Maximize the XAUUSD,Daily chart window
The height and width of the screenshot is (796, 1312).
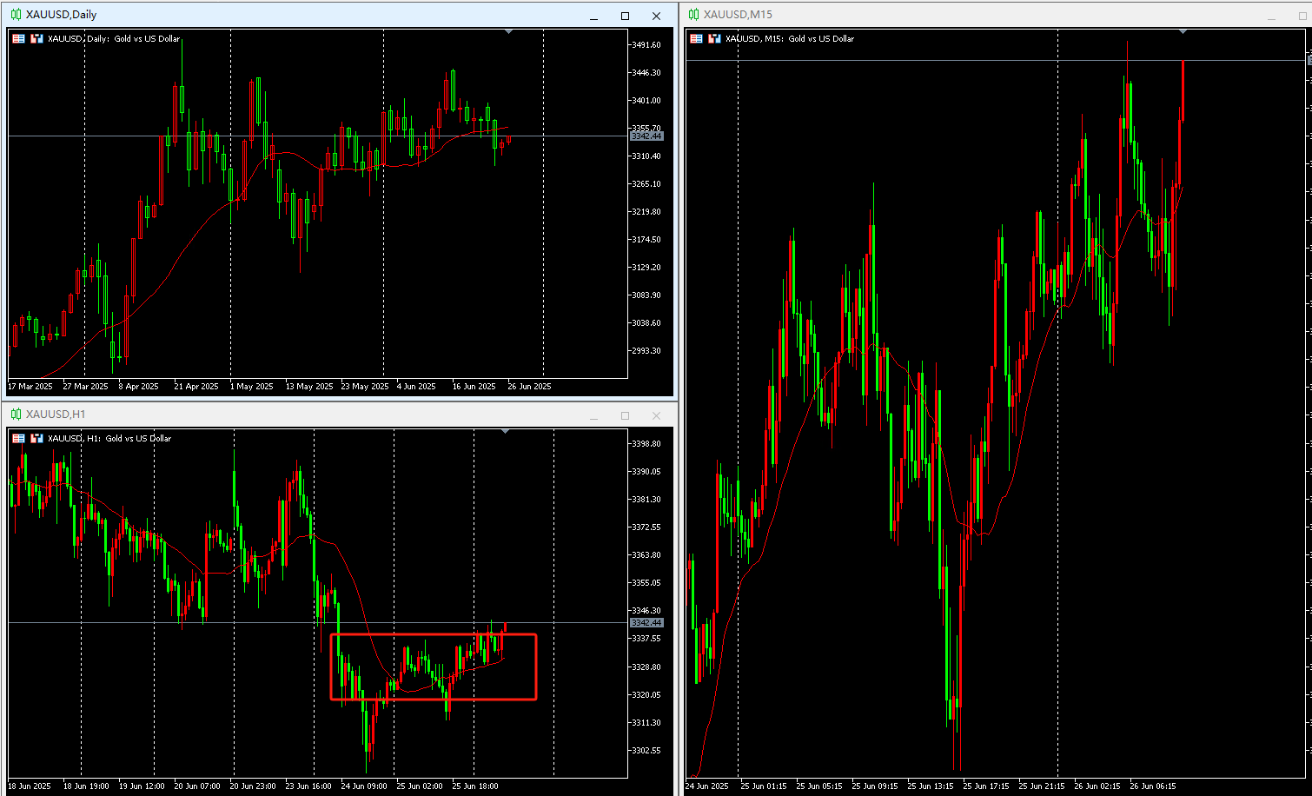(625, 16)
